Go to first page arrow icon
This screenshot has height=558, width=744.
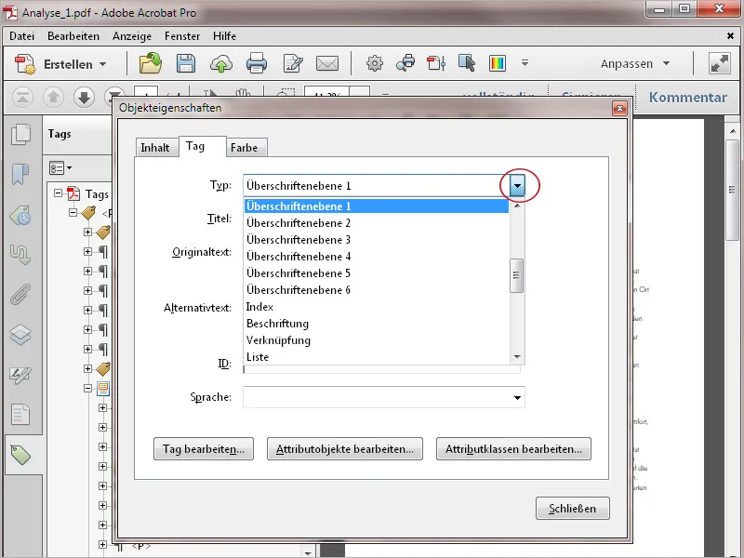click(x=22, y=98)
